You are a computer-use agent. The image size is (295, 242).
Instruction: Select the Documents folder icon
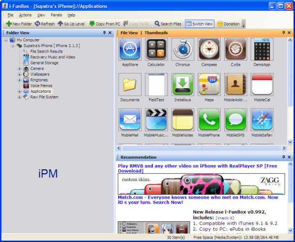point(130,84)
